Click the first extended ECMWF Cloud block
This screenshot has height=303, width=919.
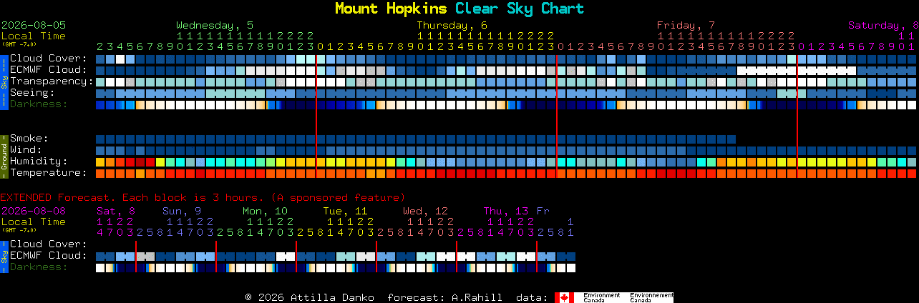100,257
